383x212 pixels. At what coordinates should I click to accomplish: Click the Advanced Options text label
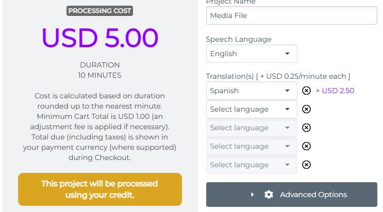point(313,195)
